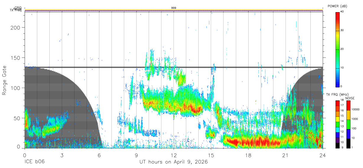
Task: Click the '9' hour tick on time axis
Action: coord(137,155)
